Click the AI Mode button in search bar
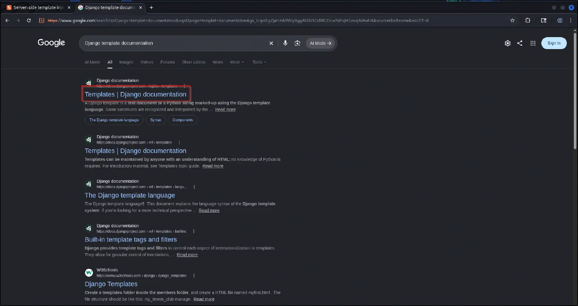This screenshot has height=306, width=578. point(320,43)
